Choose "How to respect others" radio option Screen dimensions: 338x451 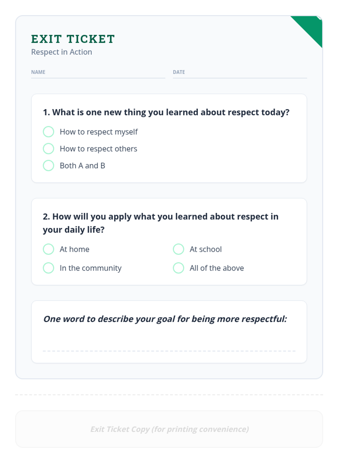(x=48, y=149)
